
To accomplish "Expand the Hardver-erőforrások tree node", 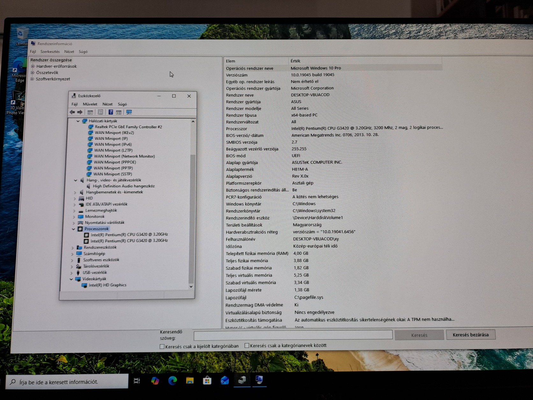I will [x=33, y=66].
